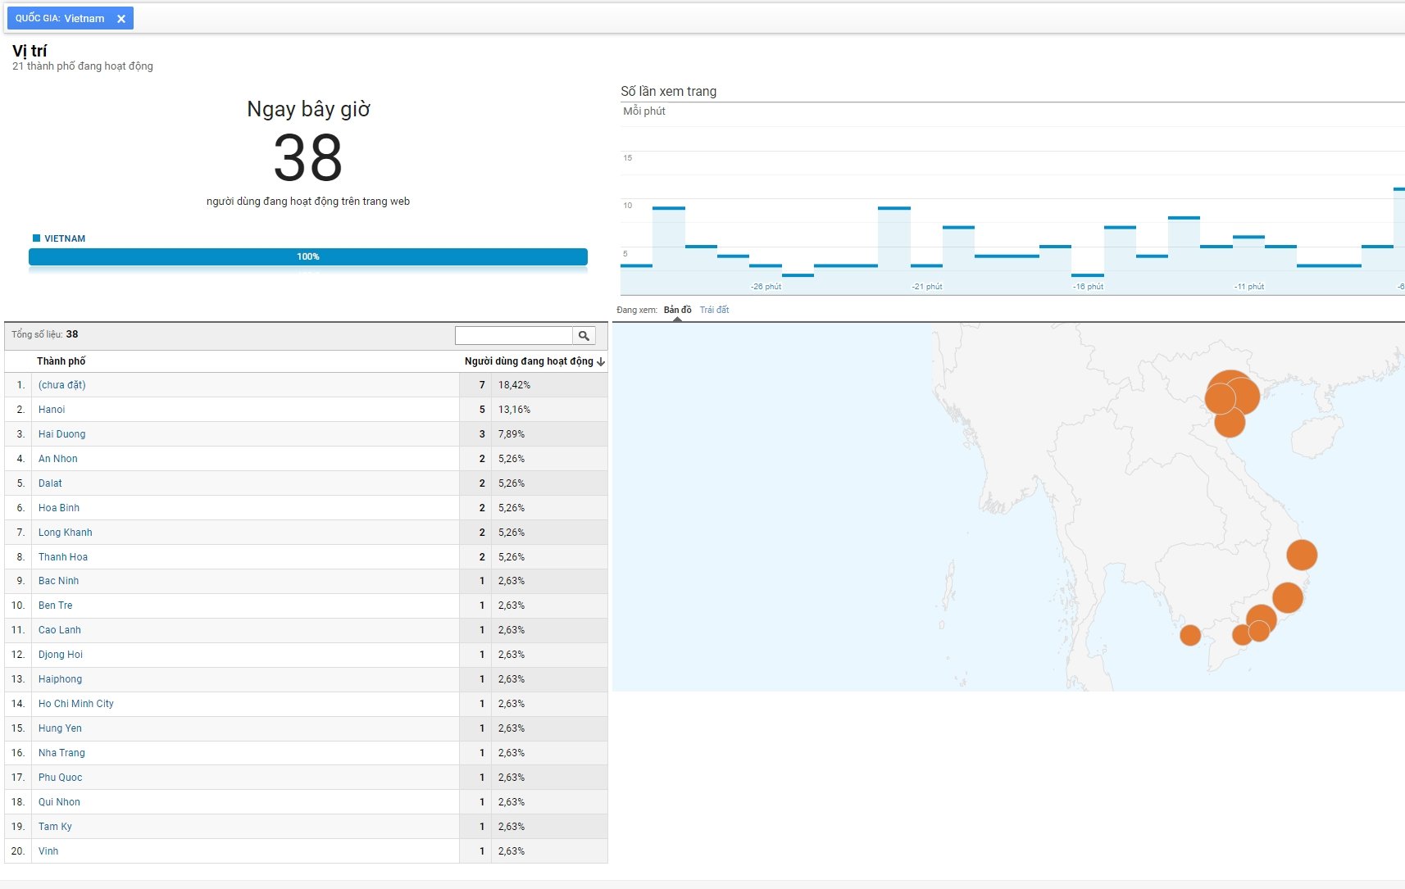The height and width of the screenshot is (889, 1405).
Task: Click the Tổng số liệu: 38 label
Action: tap(45, 334)
